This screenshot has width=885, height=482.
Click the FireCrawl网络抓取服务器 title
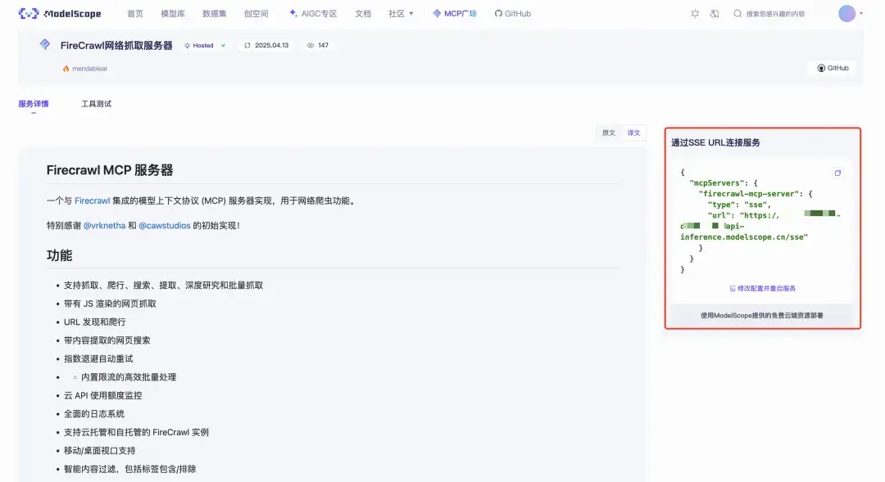click(116, 46)
